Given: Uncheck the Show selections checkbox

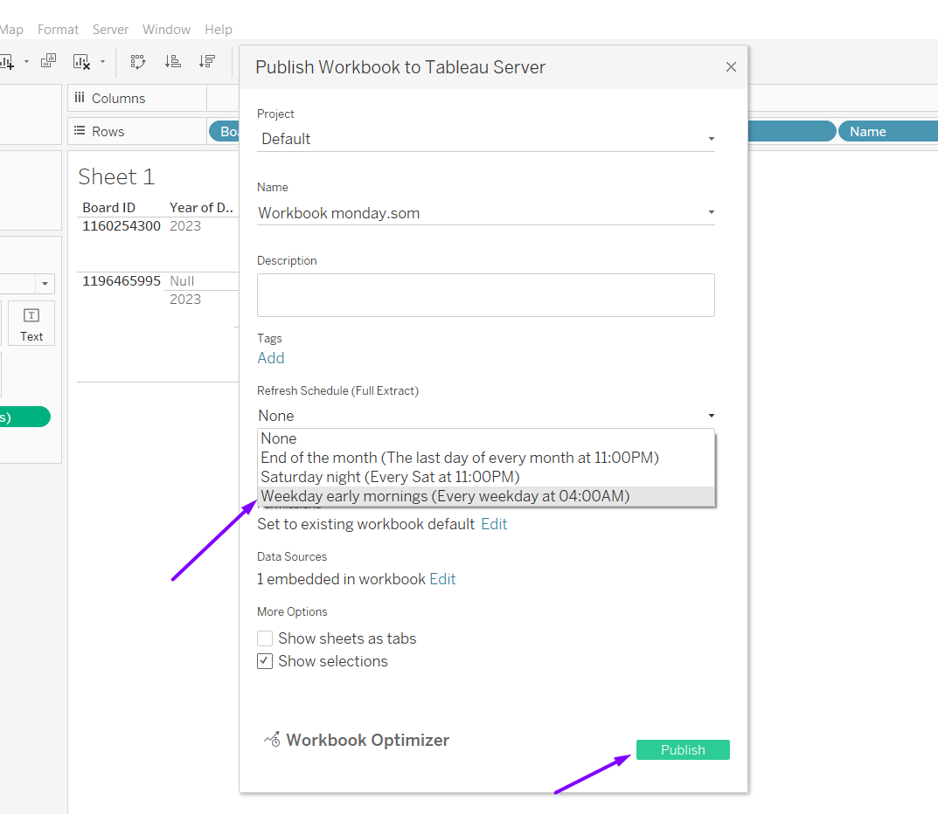Looking at the screenshot, I should [x=265, y=661].
